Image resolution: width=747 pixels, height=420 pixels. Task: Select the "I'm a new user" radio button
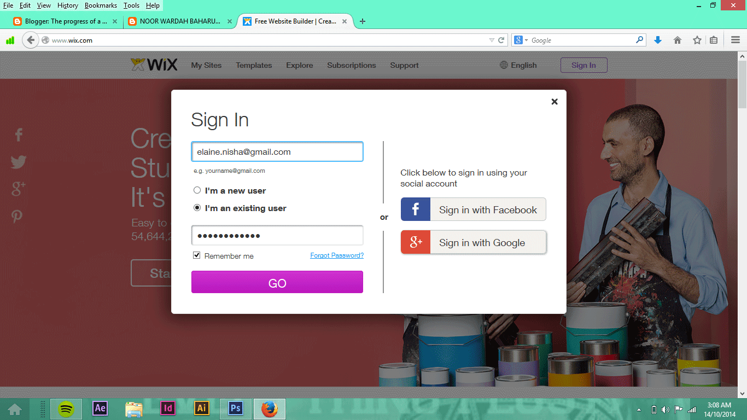[x=197, y=190]
